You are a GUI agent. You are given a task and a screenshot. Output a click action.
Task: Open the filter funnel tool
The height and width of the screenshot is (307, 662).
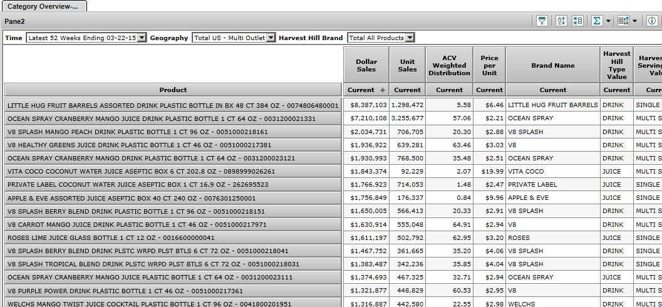pyautogui.click(x=542, y=21)
